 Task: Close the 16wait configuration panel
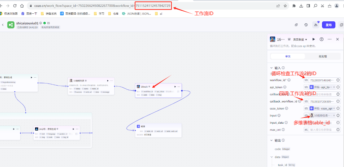coord(337,40)
